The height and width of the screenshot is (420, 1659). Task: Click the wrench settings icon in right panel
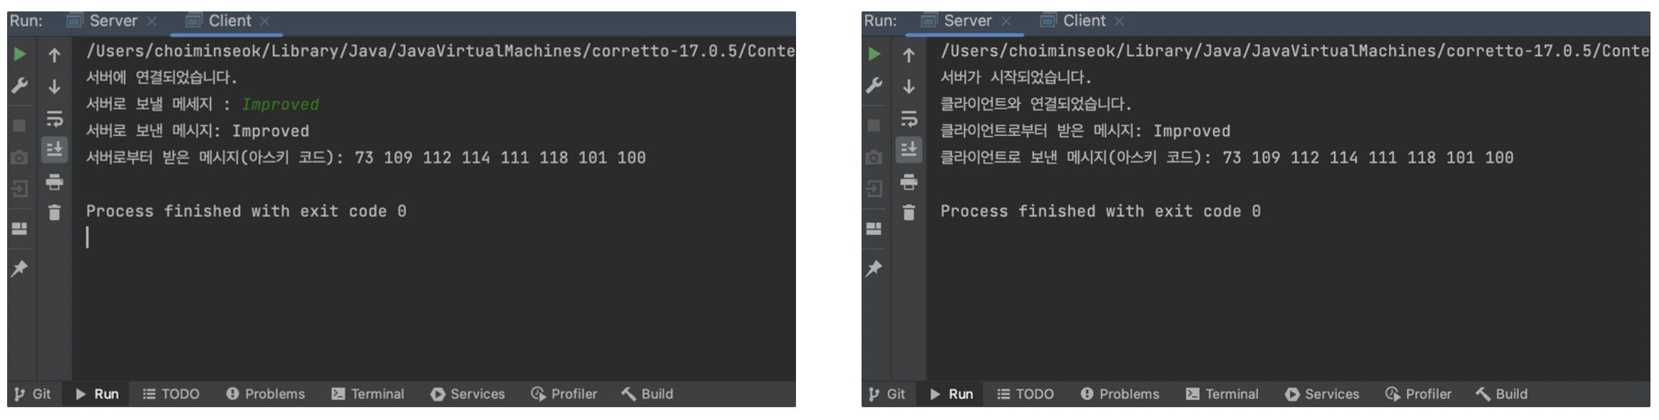874,85
